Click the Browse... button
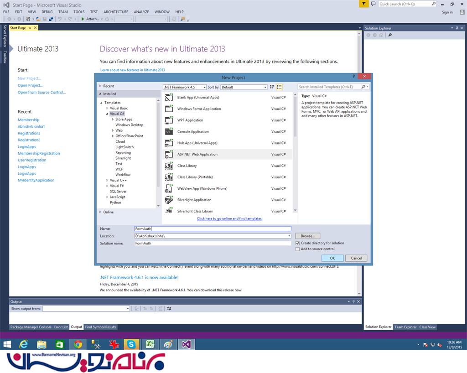 (x=308, y=236)
